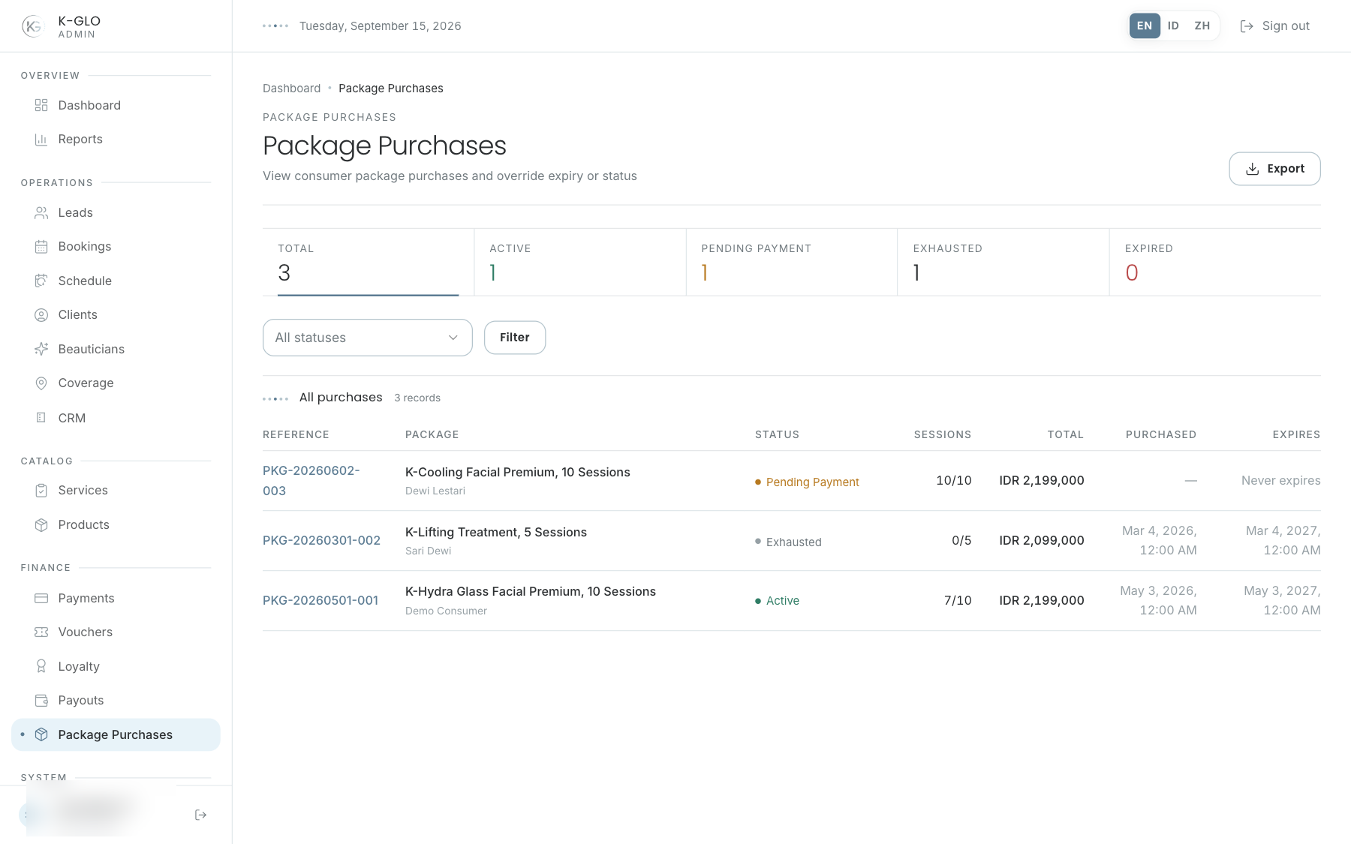1351x844 pixels.
Task: Select the Total summary tab
Action: coord(368,262)
